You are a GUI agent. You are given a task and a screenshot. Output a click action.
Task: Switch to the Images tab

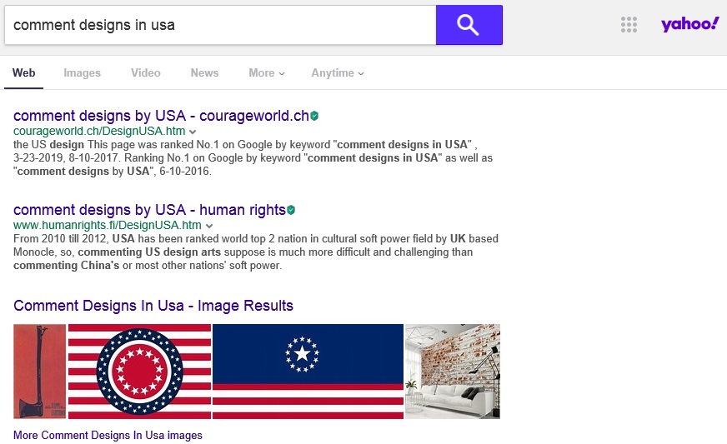click(x=82, y=72)
